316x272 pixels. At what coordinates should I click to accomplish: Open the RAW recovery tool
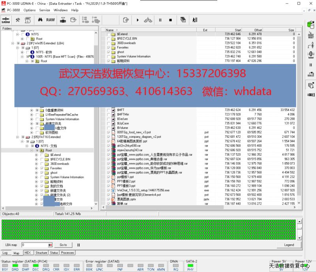pos(51,20)
